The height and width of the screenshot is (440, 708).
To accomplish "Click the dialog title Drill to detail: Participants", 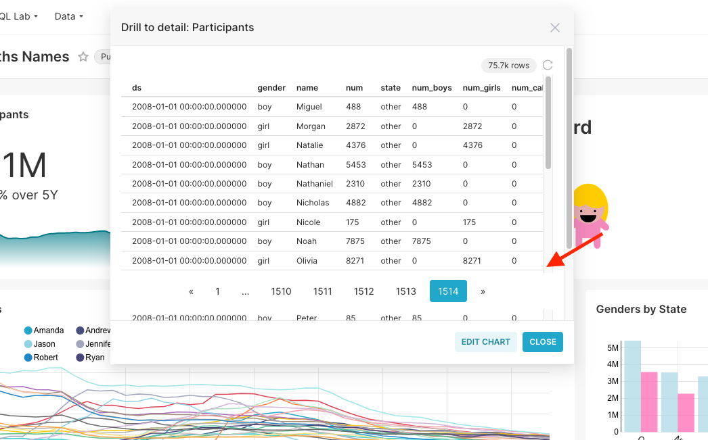I will click(187, 28).
